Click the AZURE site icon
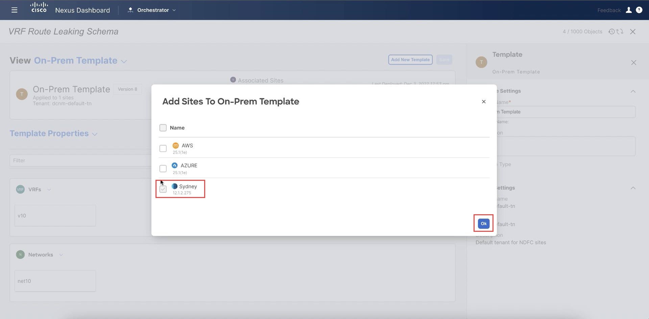649x319 pixels. pos(174,165)
